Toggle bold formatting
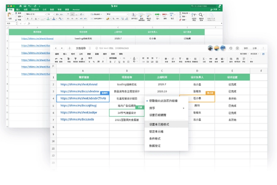Image resolution: width=277 pixels, height=185 pixels. point(111,62)
